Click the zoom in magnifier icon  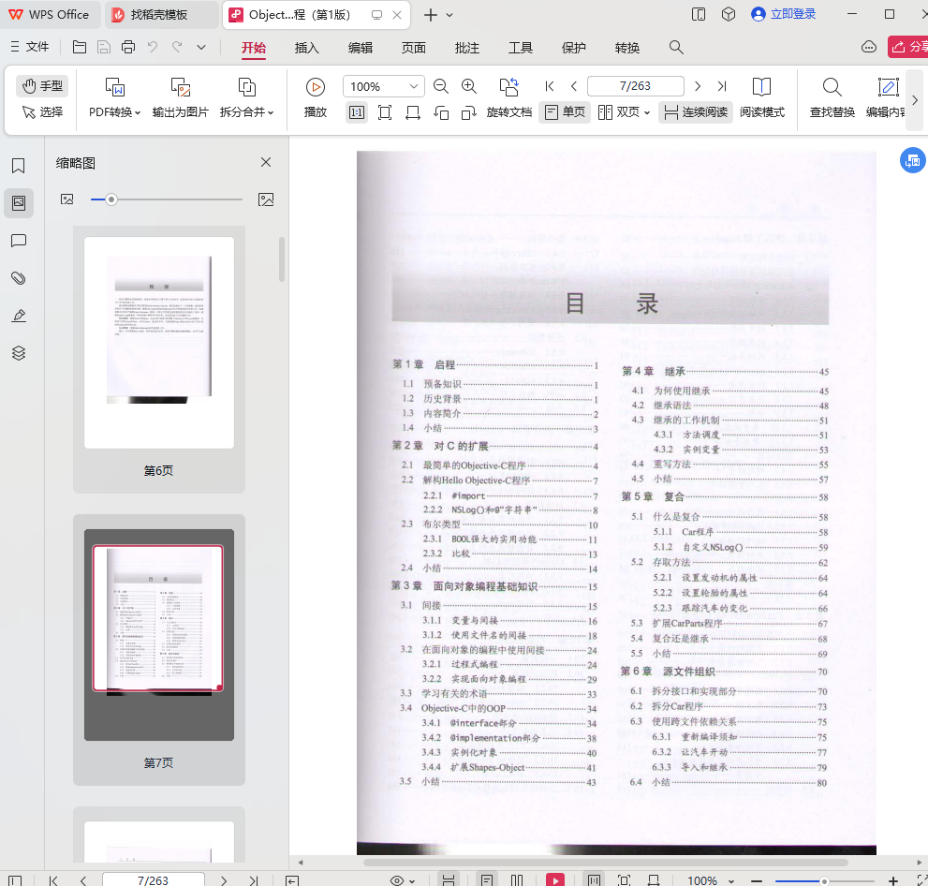469,86
